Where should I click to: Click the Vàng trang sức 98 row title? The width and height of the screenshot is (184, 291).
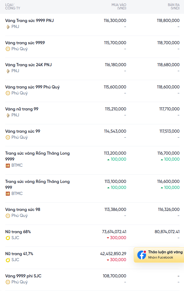pos(23,209)
